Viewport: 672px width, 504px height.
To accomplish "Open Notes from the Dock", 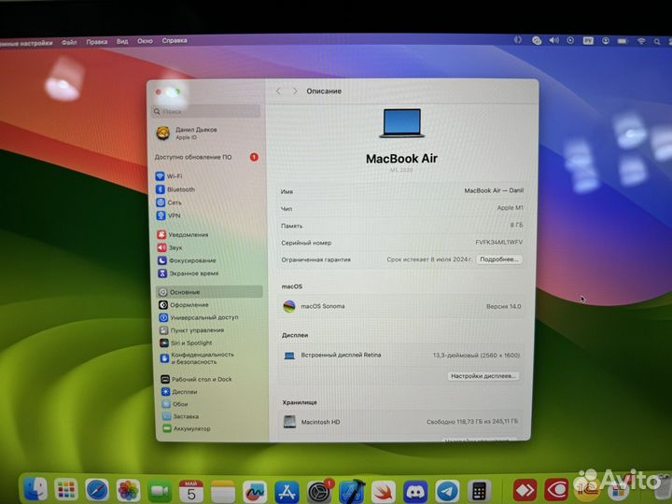I will pyautogui.click(x=223, y=492).
